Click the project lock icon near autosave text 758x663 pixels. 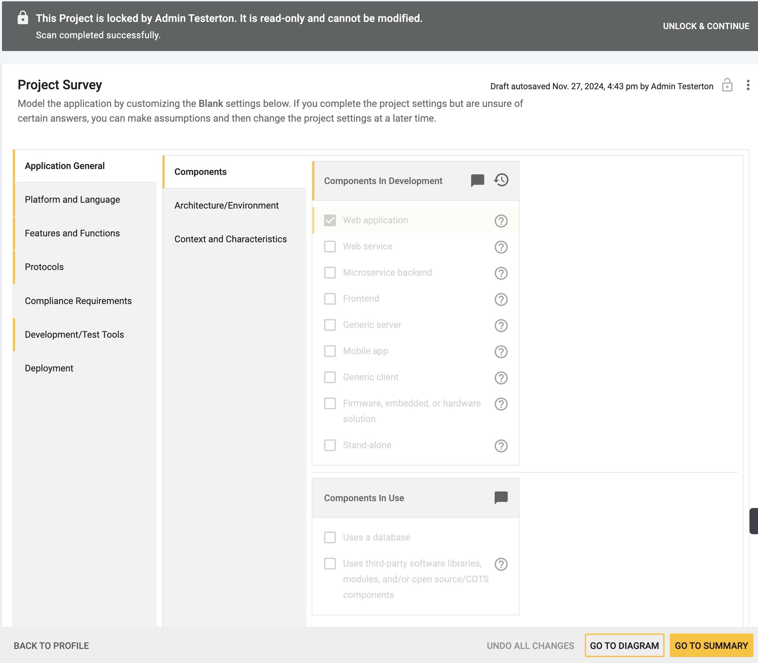coord(727,85)
